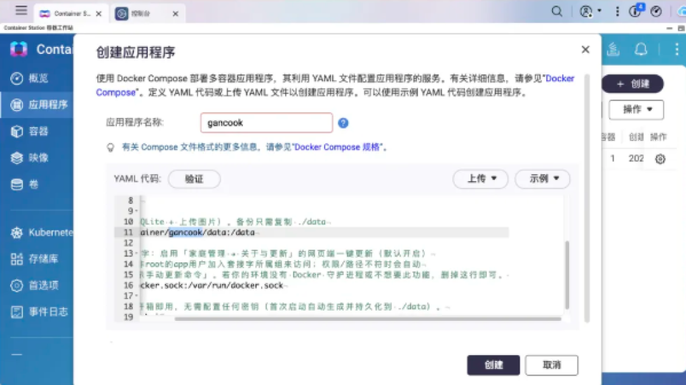The image size is (686, 385).
Task: Expand the 操作 dropdown in background window
Action: click(x=636, y=109)
